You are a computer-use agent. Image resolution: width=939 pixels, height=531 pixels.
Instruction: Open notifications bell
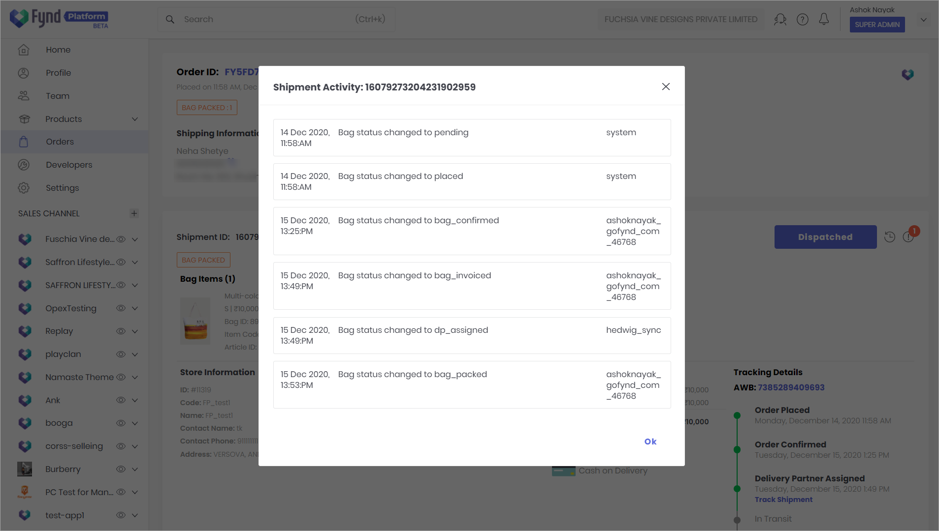pos(824,19)
